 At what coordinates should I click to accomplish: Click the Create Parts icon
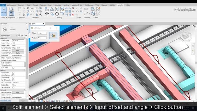pos(93,14)
